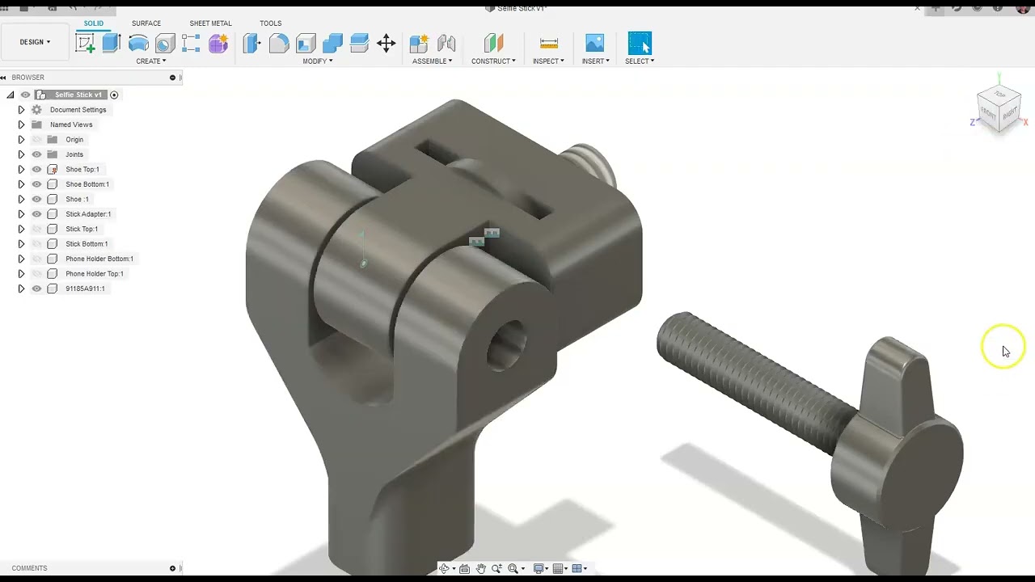
Task: Hide the Shoe Bottom:1 component
Action: (36, 184)
